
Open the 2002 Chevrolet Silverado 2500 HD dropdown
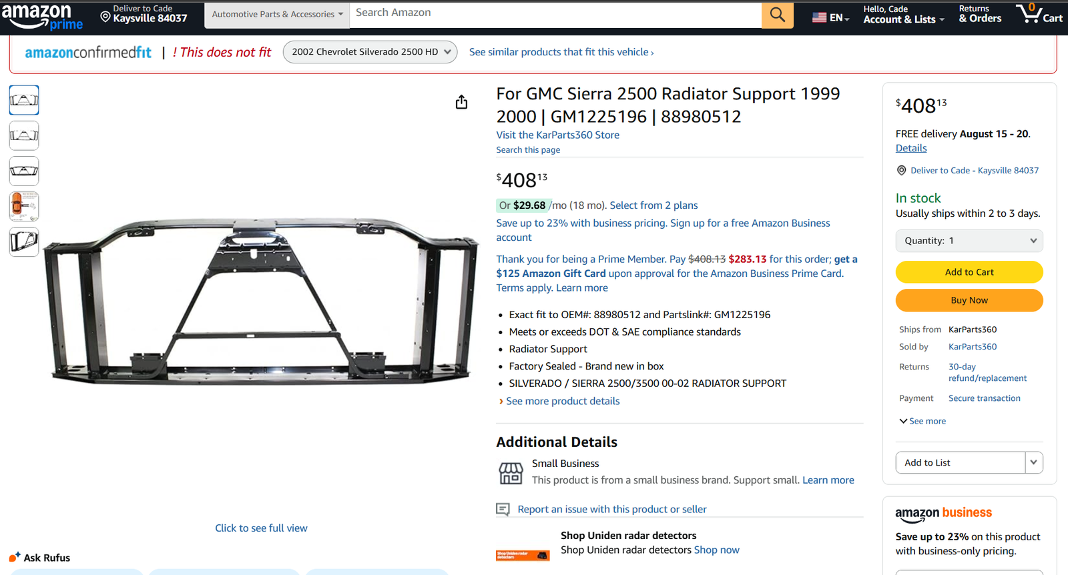pyautogui.click(x=370, y=52)
